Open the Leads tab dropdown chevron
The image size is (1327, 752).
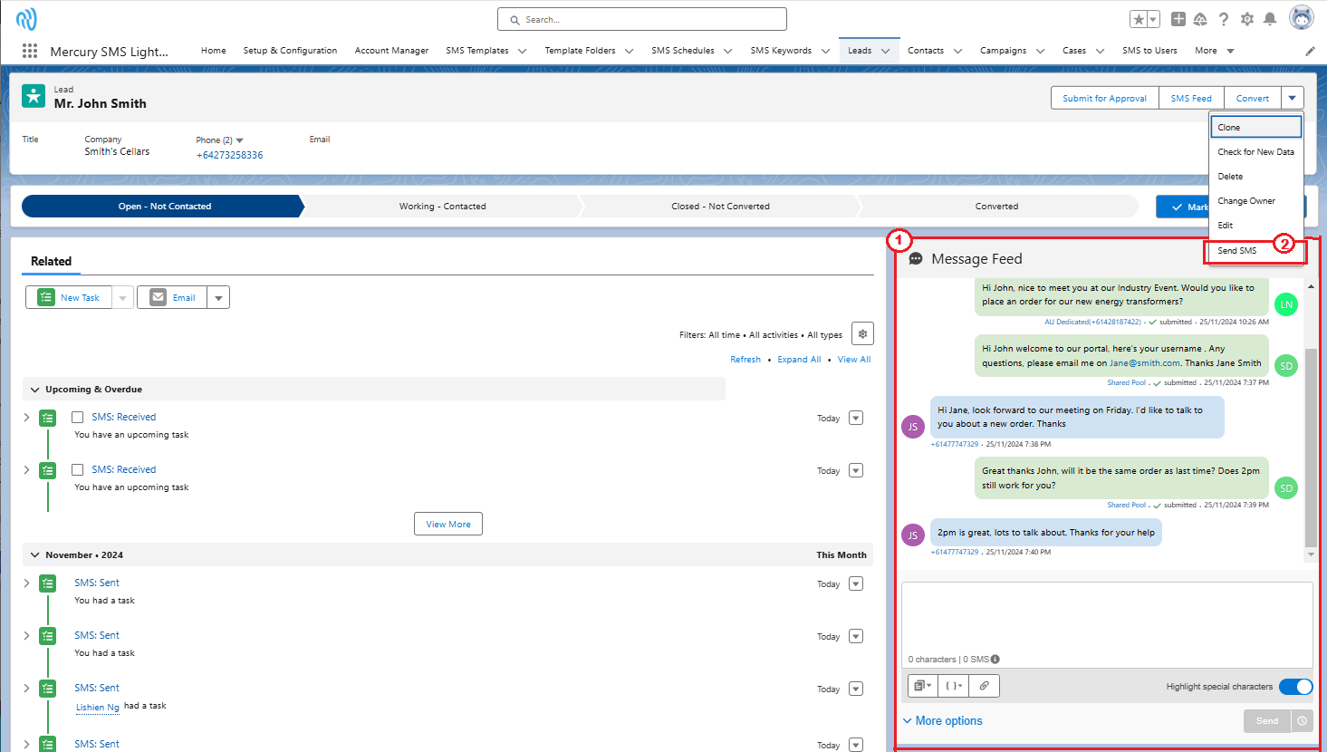[885, 51]
